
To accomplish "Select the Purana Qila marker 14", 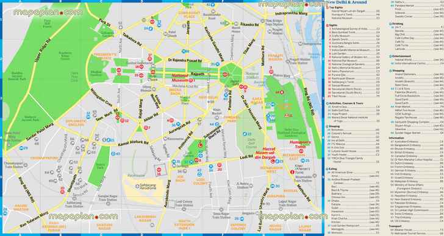I will [x=282, y=92].
